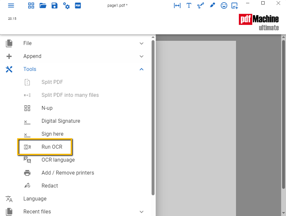Click the gray PDF page preview

coord(196,128)
